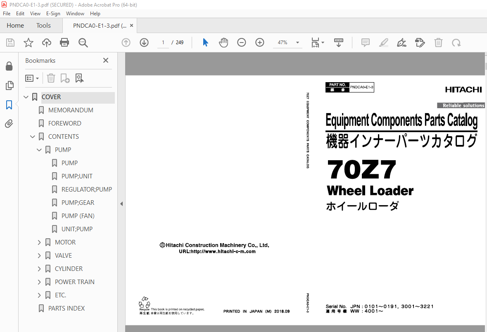
Task: Collapse navigation pane with side arrow
Action: [121, 204]
